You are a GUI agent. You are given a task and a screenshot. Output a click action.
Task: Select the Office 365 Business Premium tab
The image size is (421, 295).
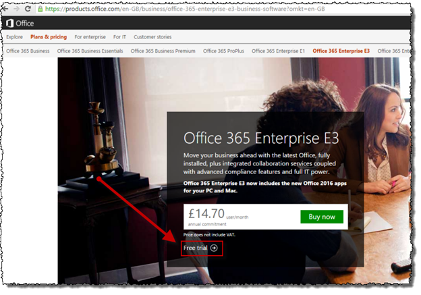coord(163,51)
